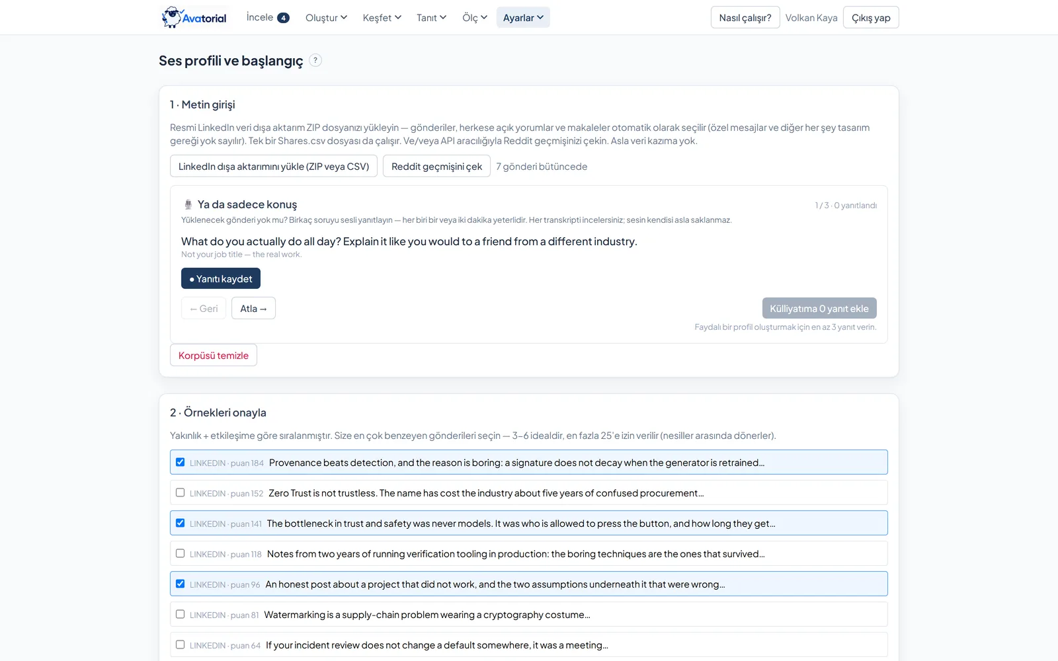Click Külliyatıma 0 yanıt ekle button

coord(819,308)
